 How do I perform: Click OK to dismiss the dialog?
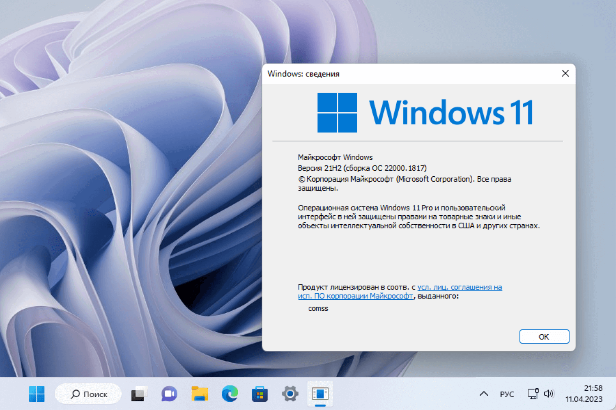point(544,336)
